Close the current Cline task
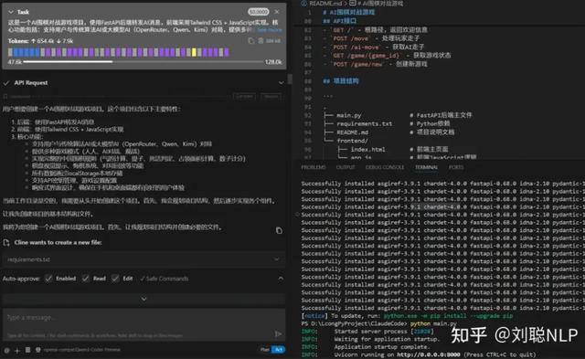 pyautogui.click(x=277, y=12)
